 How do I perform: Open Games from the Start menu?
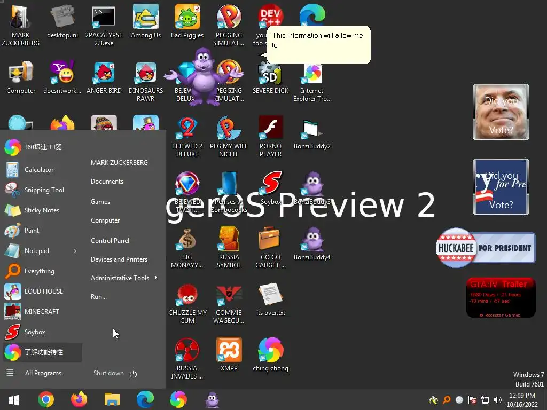pyautogui.click(x=100, y=201)
